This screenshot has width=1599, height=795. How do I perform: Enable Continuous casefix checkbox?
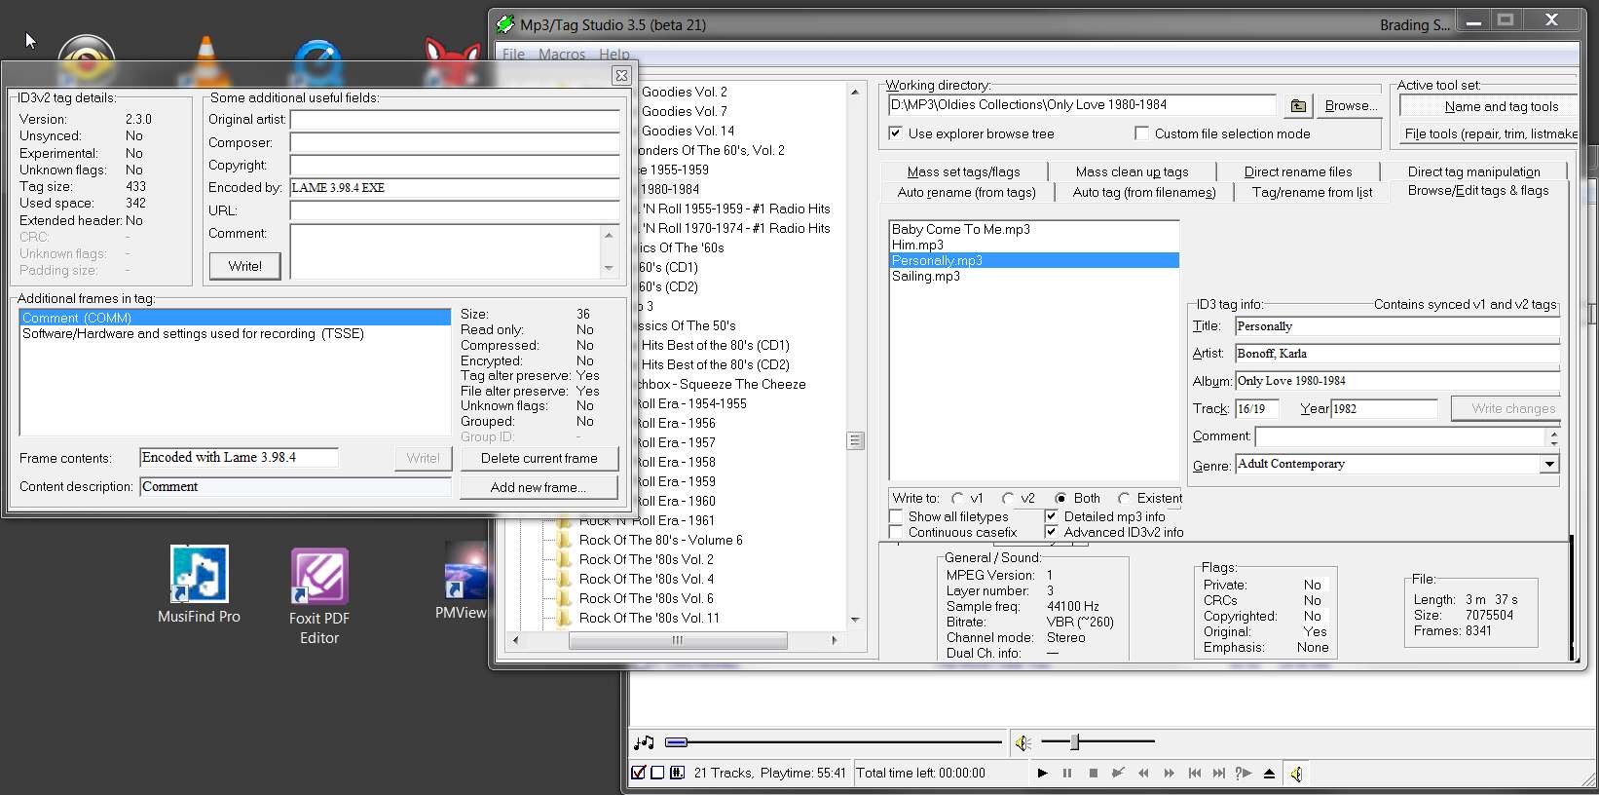896,532
